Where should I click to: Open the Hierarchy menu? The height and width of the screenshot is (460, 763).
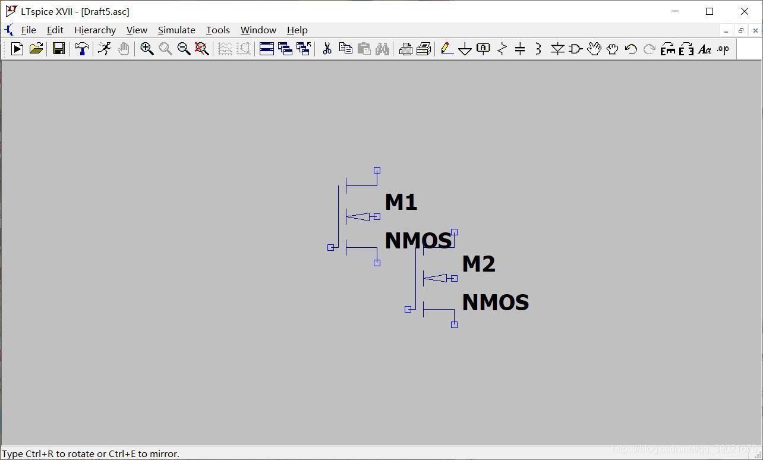(95, 30)
